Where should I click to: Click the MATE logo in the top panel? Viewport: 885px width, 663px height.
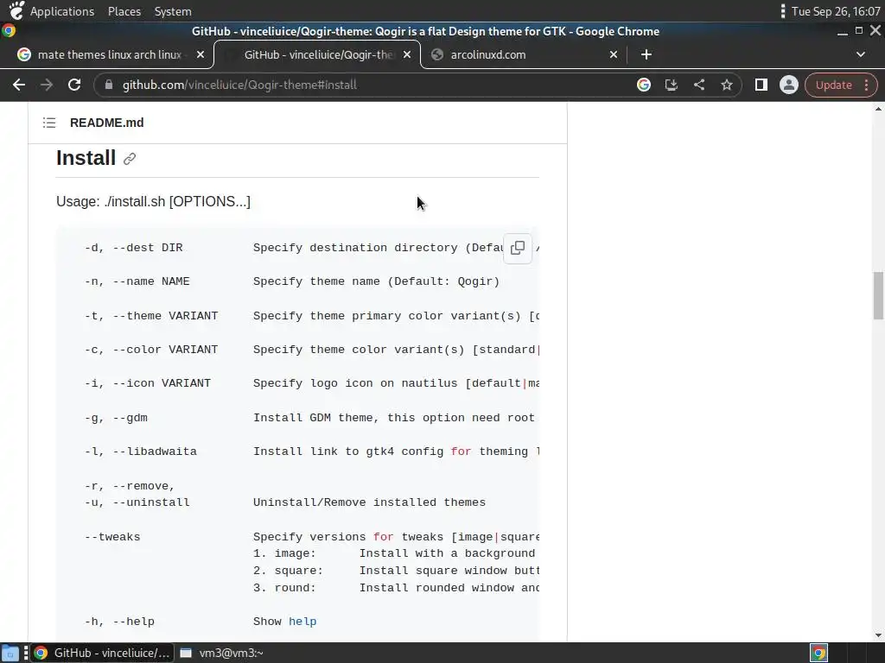click(16, 10)
